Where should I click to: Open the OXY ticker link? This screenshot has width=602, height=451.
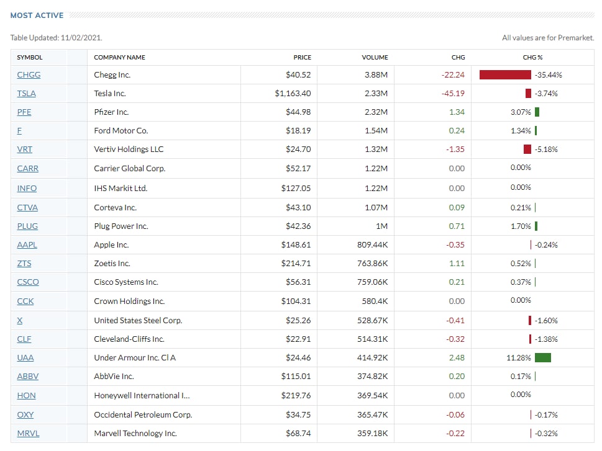coord(25,414)
